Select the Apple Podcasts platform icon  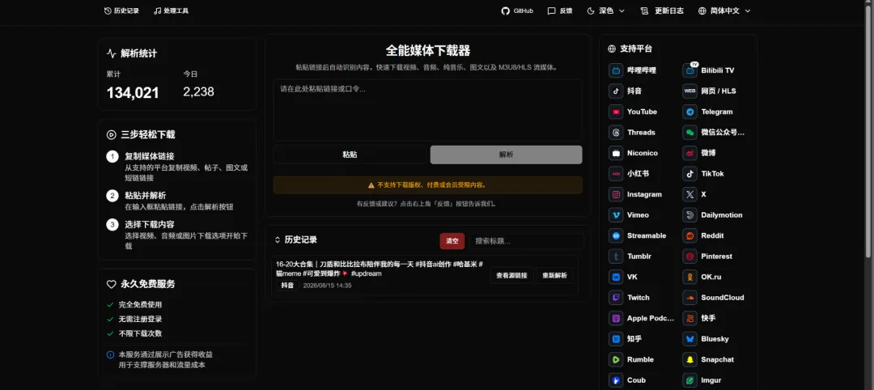click(x=616, y=319)
